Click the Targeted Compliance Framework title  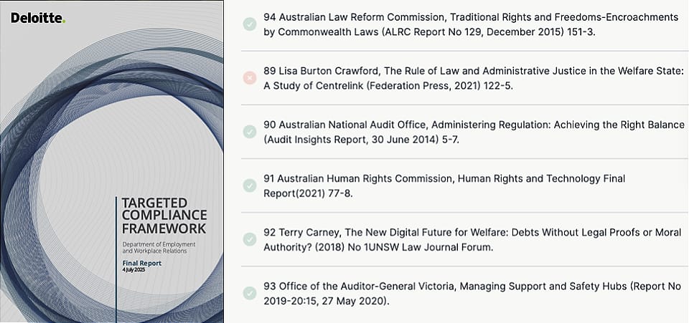pyautogui.click(x=164, y=215)
